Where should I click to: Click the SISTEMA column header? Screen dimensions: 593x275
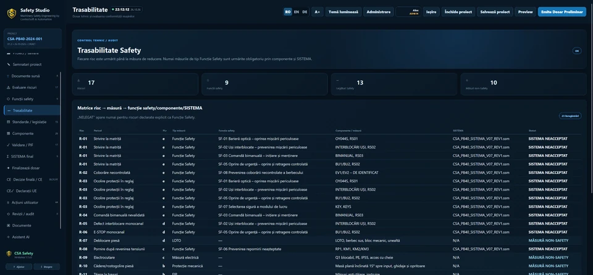click(x=458, y=130)
